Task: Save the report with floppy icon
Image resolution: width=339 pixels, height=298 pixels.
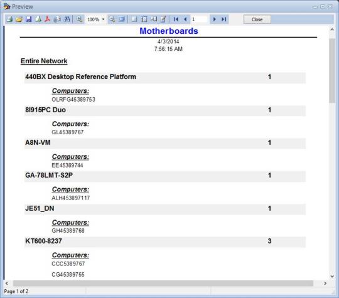Action: point(28,19)
